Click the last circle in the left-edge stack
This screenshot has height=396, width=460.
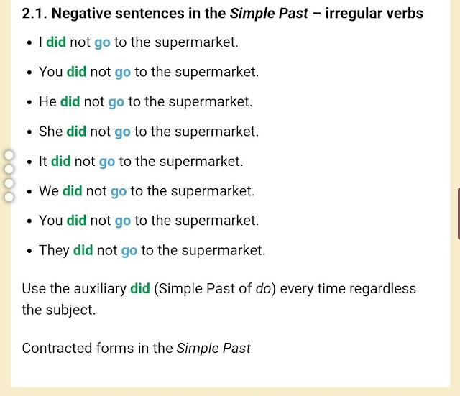tap(9, 196)
